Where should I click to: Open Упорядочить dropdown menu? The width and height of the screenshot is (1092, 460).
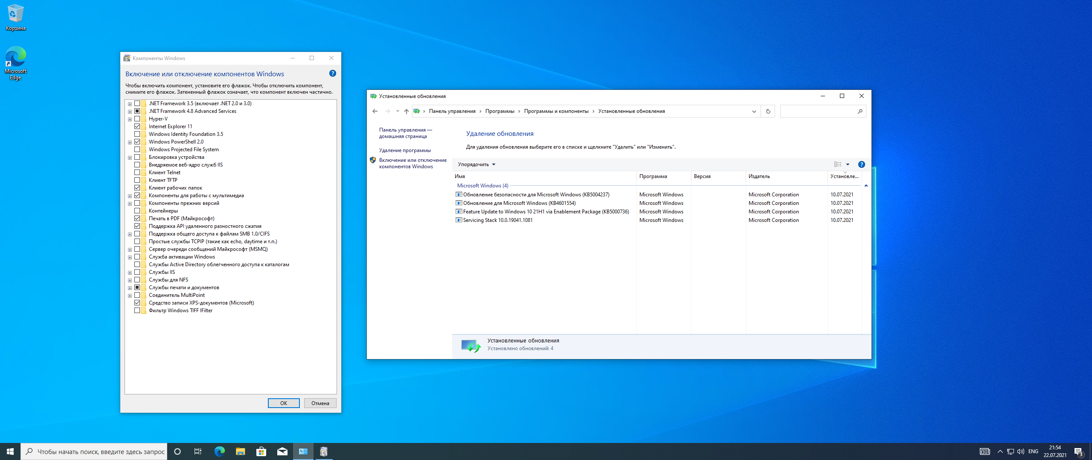point(476,164)
